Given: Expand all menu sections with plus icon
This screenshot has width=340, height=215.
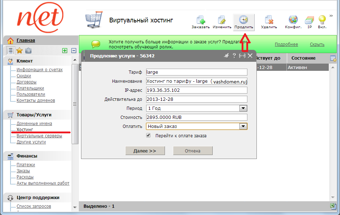Looking at the screenshot, I should tap(65, 51).
